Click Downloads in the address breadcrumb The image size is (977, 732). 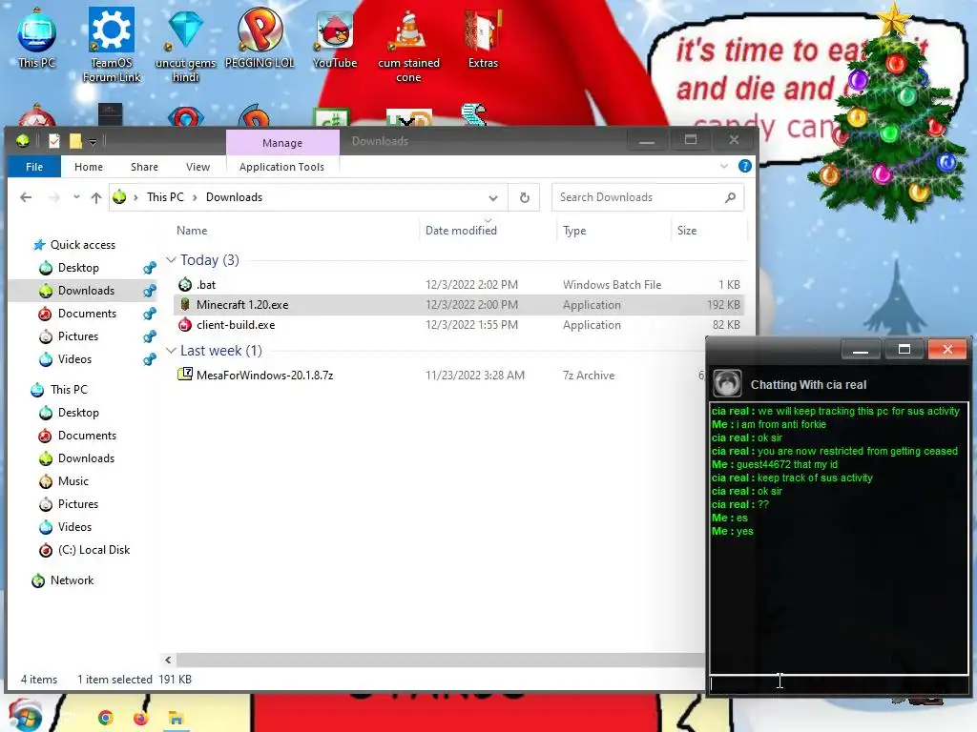pyautogui.click(x=235, y=197)
